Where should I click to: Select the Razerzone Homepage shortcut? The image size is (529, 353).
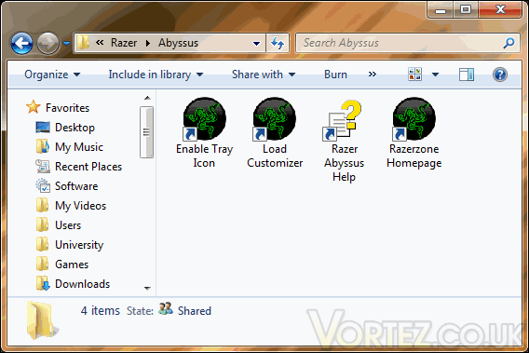pyautogui.click(x=414, y=133)
